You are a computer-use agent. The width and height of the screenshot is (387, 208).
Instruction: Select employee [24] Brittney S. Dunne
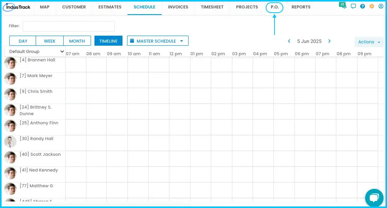pyautogui.click(x=36, y=110)
